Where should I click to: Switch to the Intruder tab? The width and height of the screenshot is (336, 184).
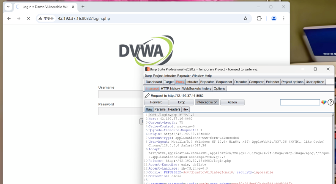tap(192, 82)
